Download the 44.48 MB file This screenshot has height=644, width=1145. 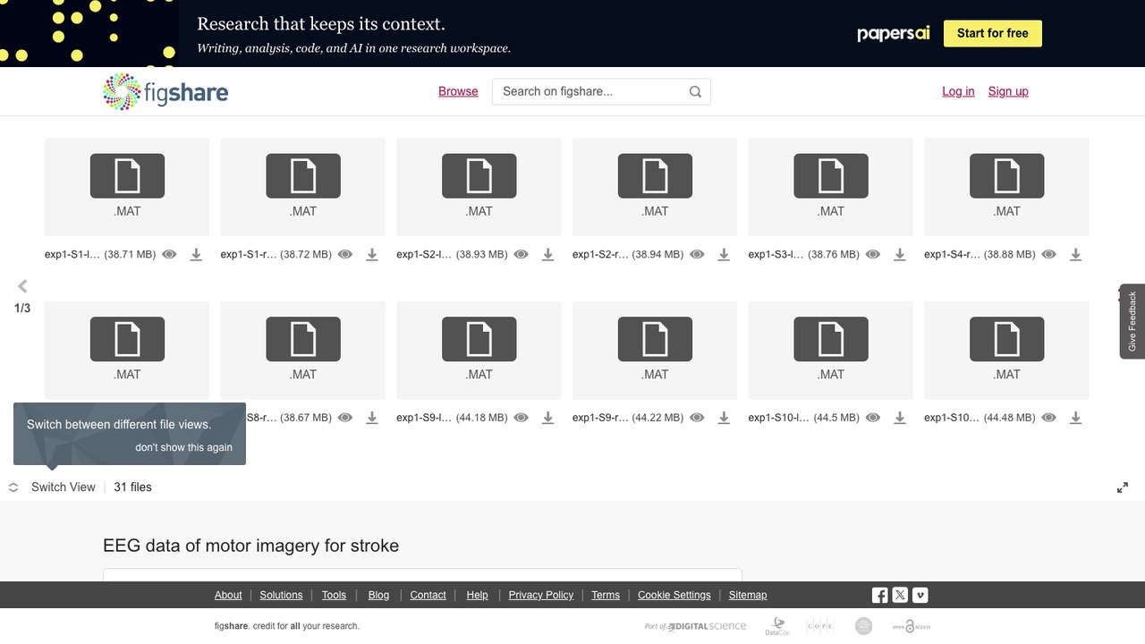(x=1076, y=418)
